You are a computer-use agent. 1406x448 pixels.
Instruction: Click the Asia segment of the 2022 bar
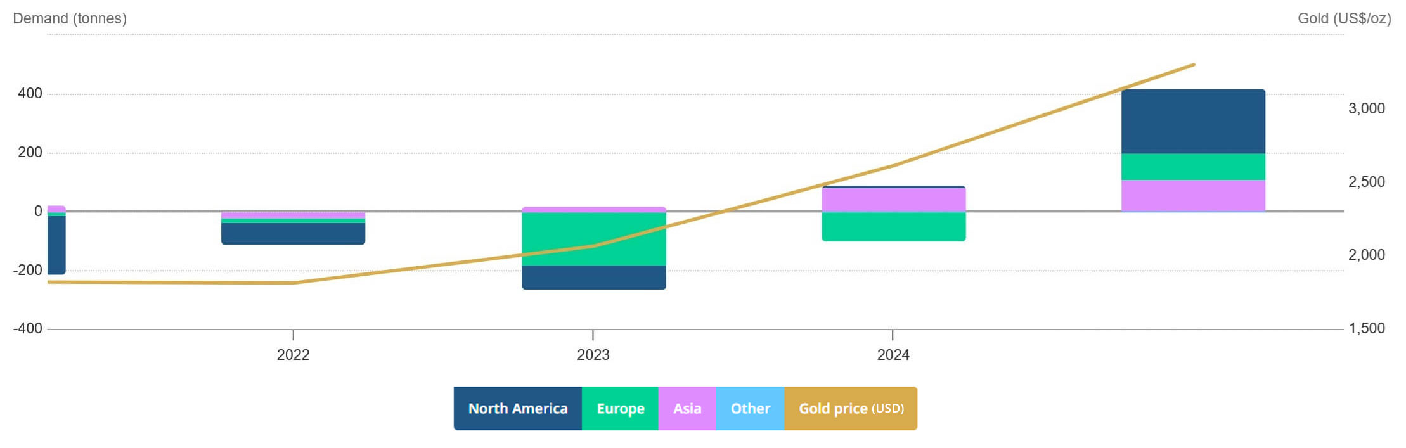coord(293,215)
